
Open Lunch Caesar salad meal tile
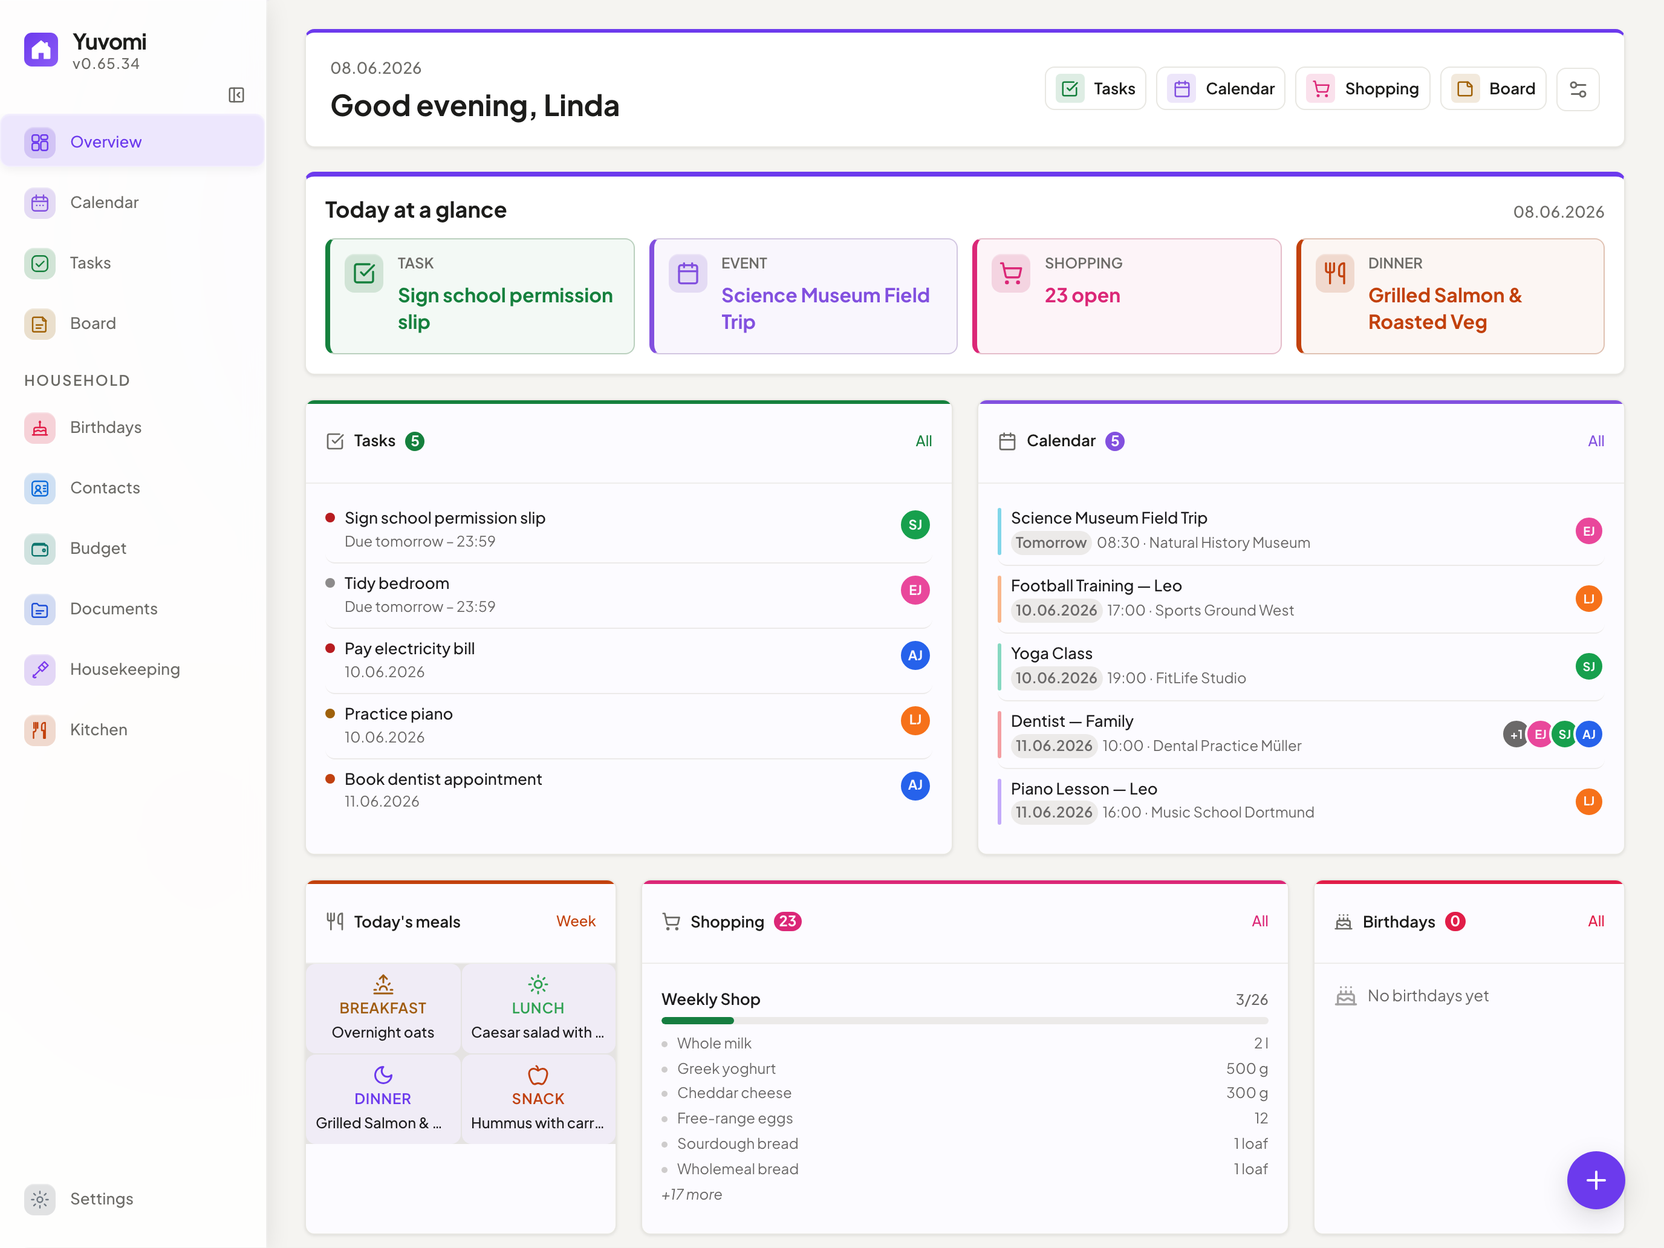click(x=538, y=1008)
